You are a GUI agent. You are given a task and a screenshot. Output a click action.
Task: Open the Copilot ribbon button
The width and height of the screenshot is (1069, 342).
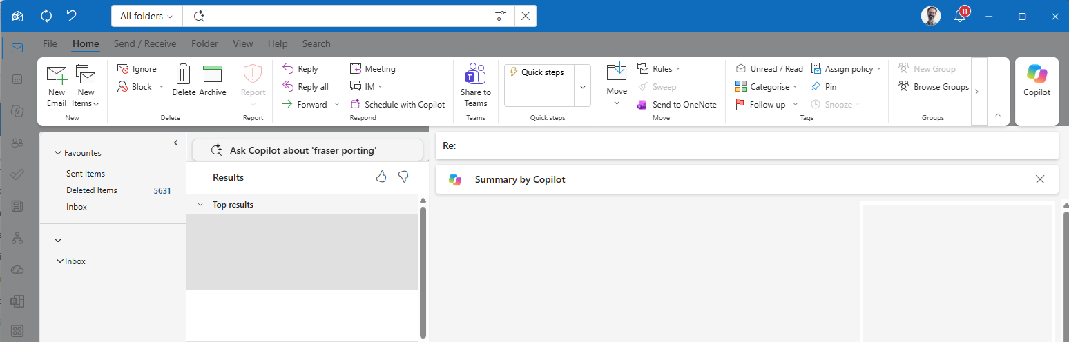[x=1037, y=81]
